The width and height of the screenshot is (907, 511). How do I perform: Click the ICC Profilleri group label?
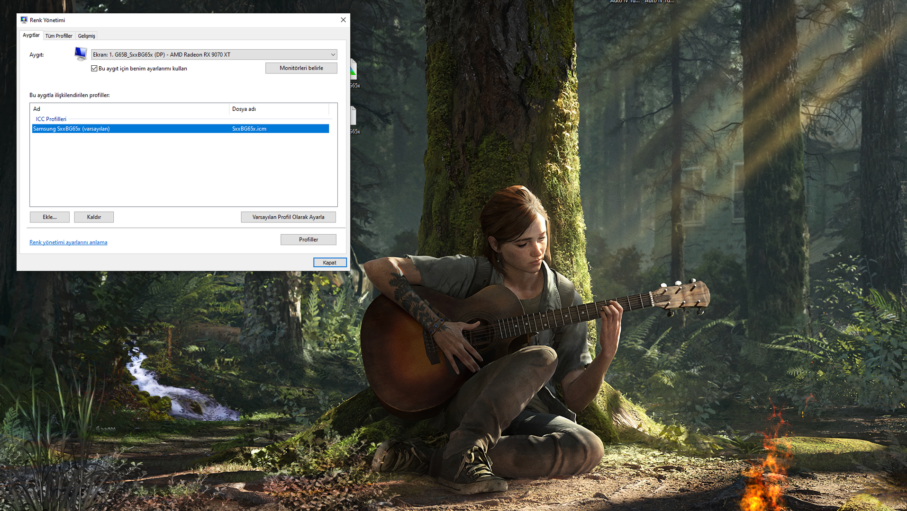[x=51, y=119]
